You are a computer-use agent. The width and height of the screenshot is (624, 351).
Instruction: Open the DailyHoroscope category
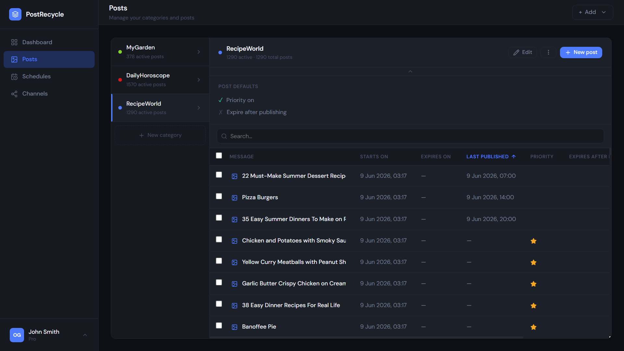[x=160, y=80]
